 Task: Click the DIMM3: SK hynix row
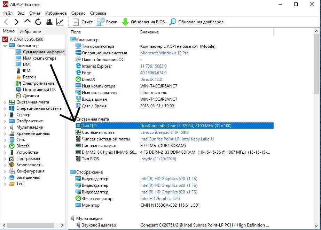[174, 152]
